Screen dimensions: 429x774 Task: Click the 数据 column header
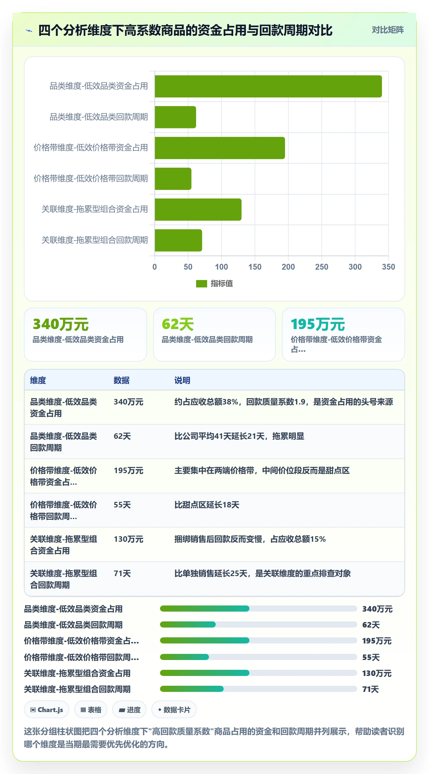coord(122,380)
